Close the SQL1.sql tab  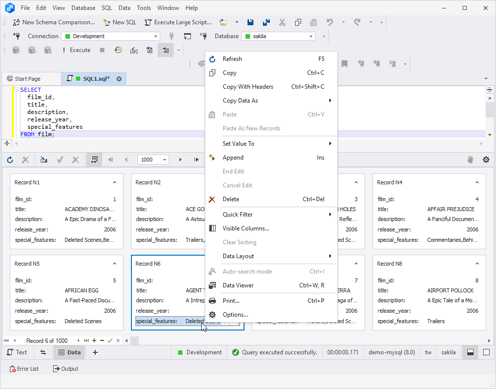click(x=119, y=79)
